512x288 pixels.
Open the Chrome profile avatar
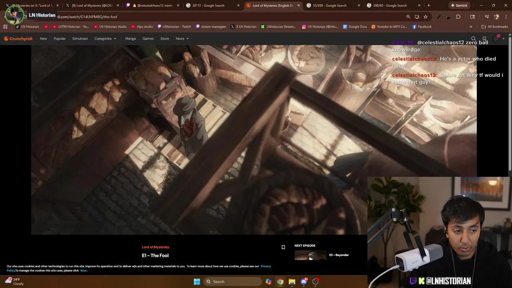[x=496, y=17]
